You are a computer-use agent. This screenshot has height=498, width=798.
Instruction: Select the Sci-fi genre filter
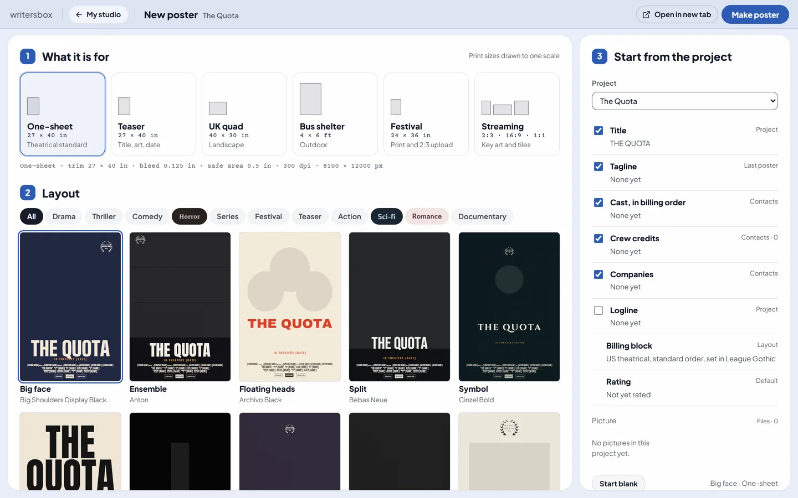pos(387,216)
